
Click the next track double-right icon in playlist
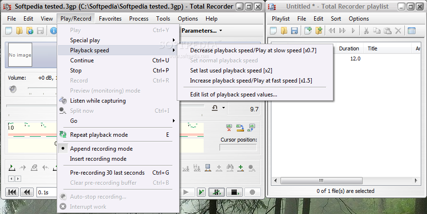click(342, 31)
